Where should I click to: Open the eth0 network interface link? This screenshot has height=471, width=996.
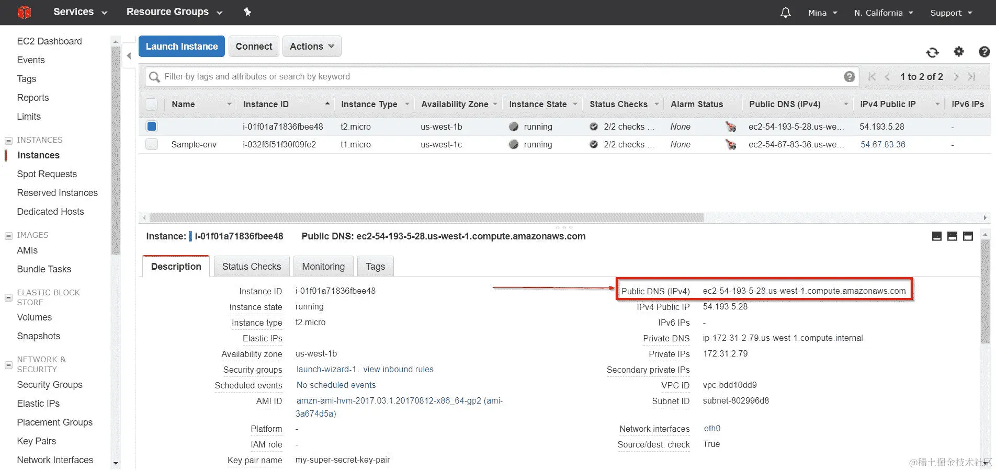712,429
